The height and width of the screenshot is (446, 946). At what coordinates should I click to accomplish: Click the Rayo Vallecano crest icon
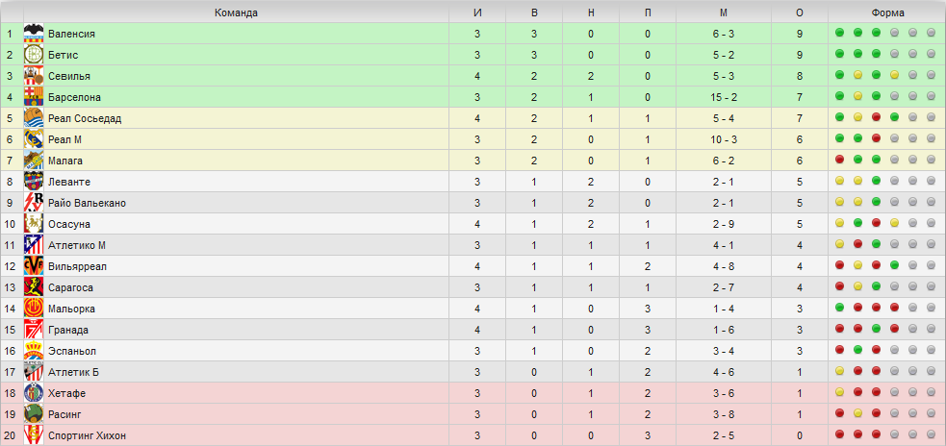pyautogui.click(x=34, y=203)
